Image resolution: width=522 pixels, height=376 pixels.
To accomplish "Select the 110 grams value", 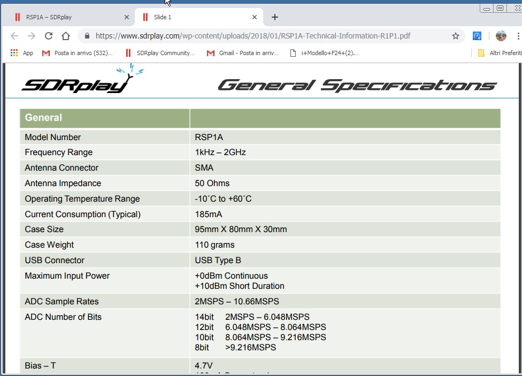I will pyautogui.click(x=214, y=245).
